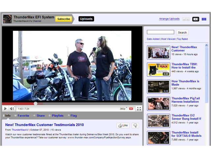
Task: Sort uploads by Most Viewed
Action: 168,39
